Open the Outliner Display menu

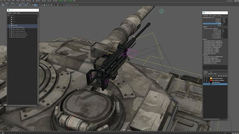(10, 13)
